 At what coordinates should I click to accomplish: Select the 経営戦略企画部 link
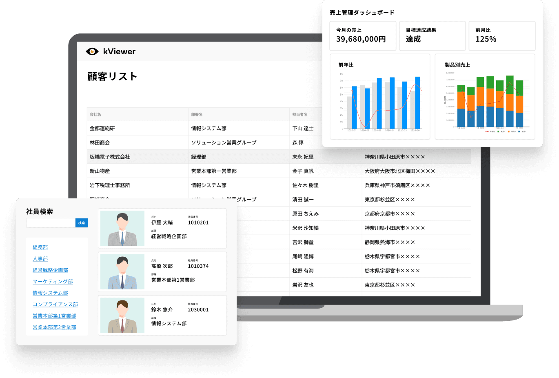(x=50, y=270)
